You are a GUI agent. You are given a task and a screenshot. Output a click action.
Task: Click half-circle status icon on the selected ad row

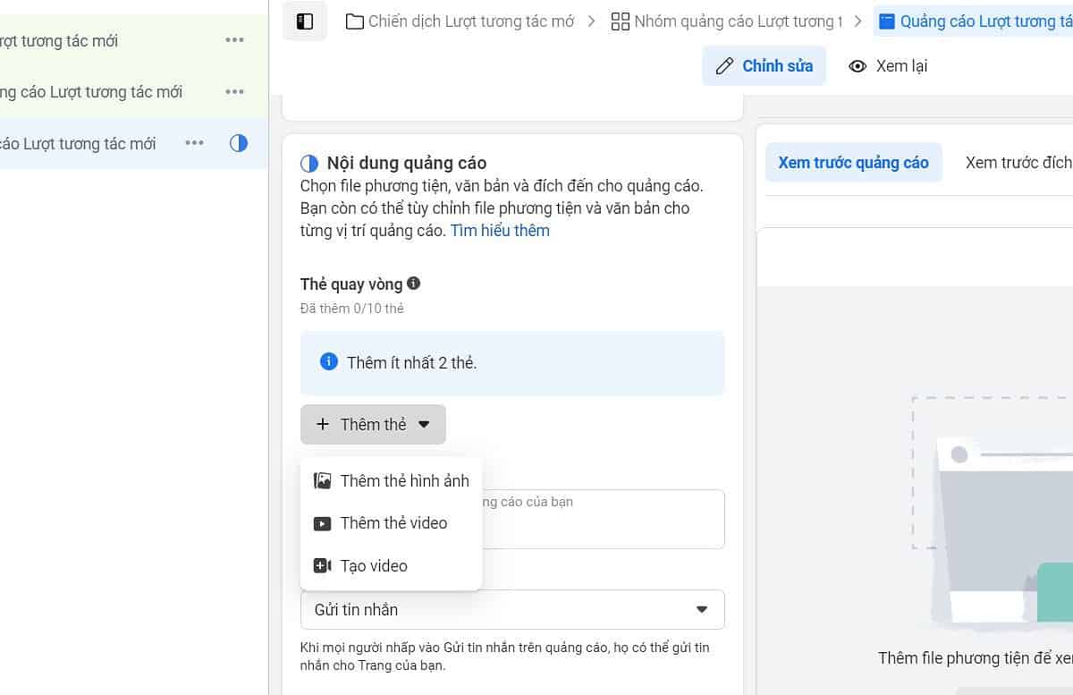(239, 143)
